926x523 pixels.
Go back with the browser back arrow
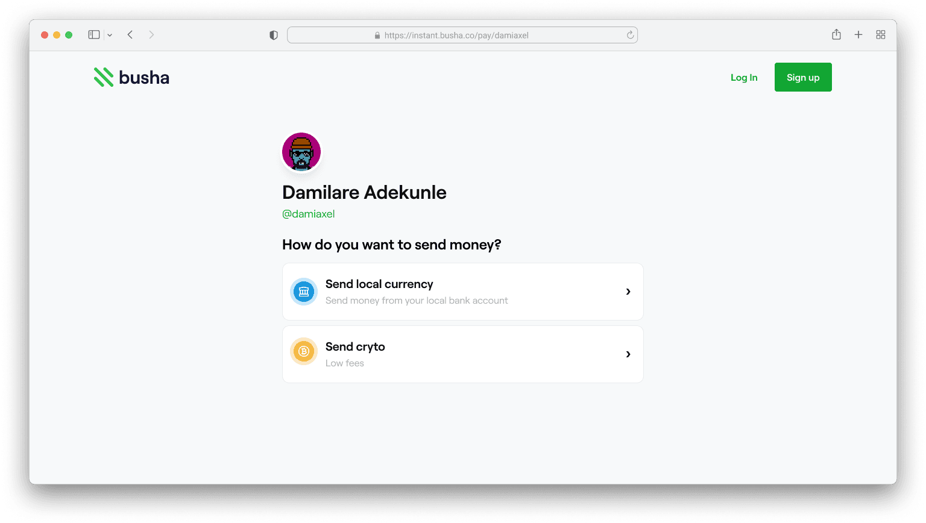130,35
